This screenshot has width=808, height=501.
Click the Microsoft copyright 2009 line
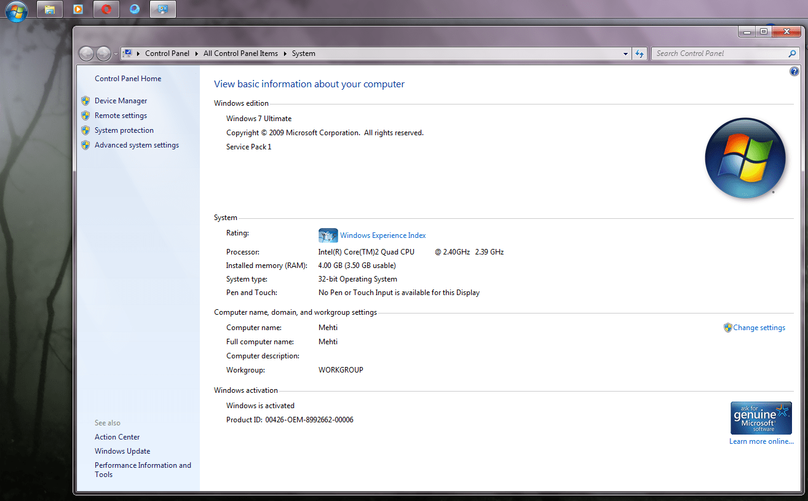point(325,133)
